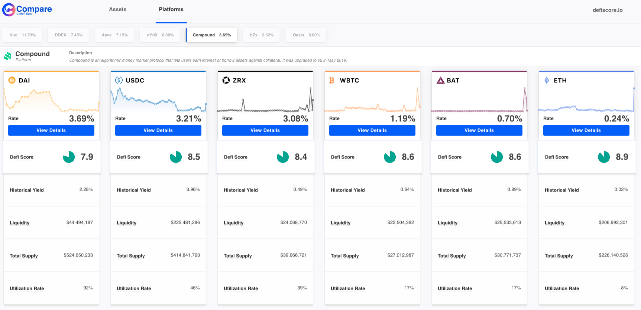Open View Details for DAI
This screenshot has height=310, width=641.
[51, 130]
